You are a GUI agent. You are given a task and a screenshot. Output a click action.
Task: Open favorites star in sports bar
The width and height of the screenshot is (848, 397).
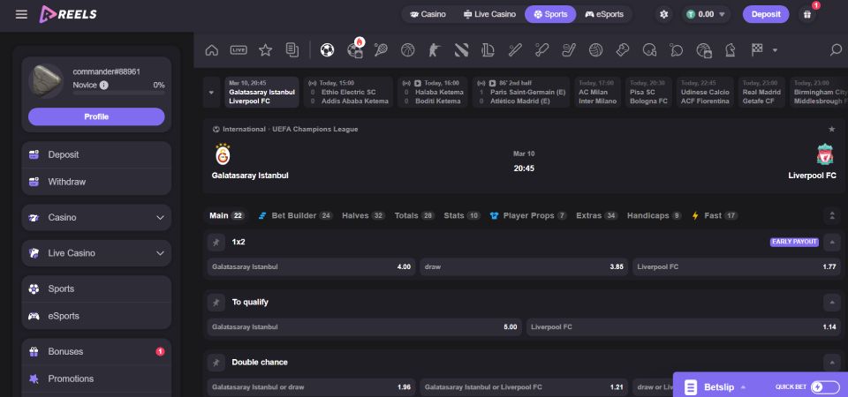pos(265,50)
